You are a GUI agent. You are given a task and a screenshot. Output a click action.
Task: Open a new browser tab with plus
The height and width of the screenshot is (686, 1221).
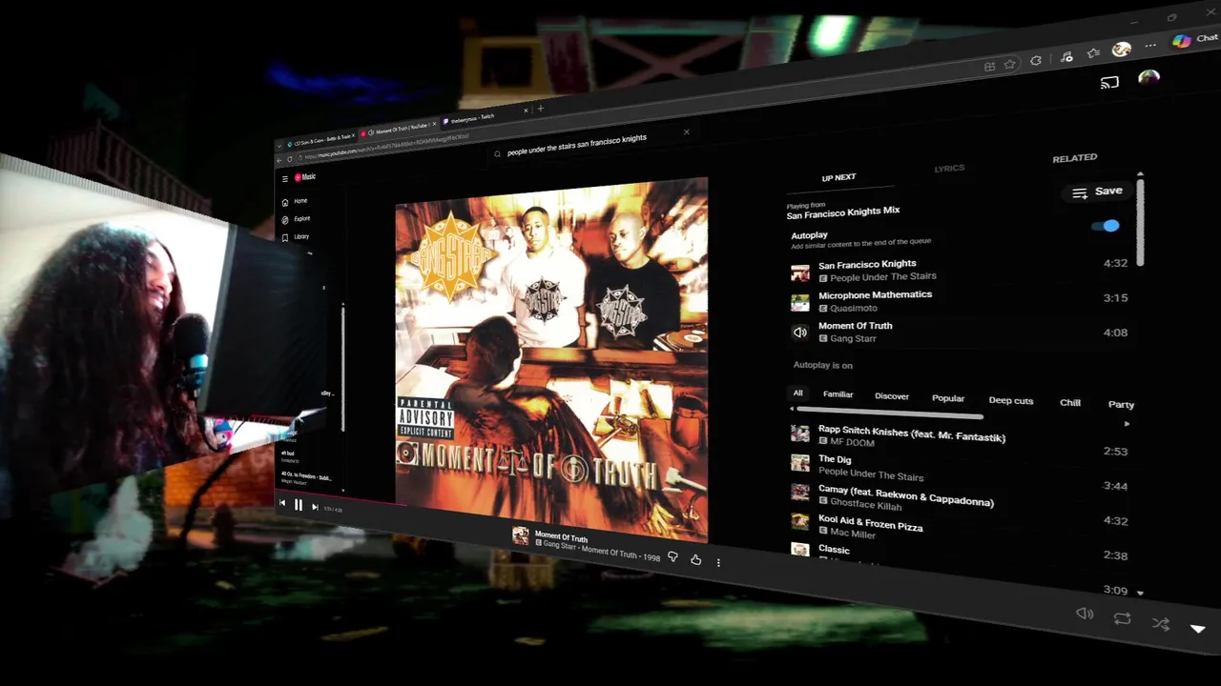[540, 109]
